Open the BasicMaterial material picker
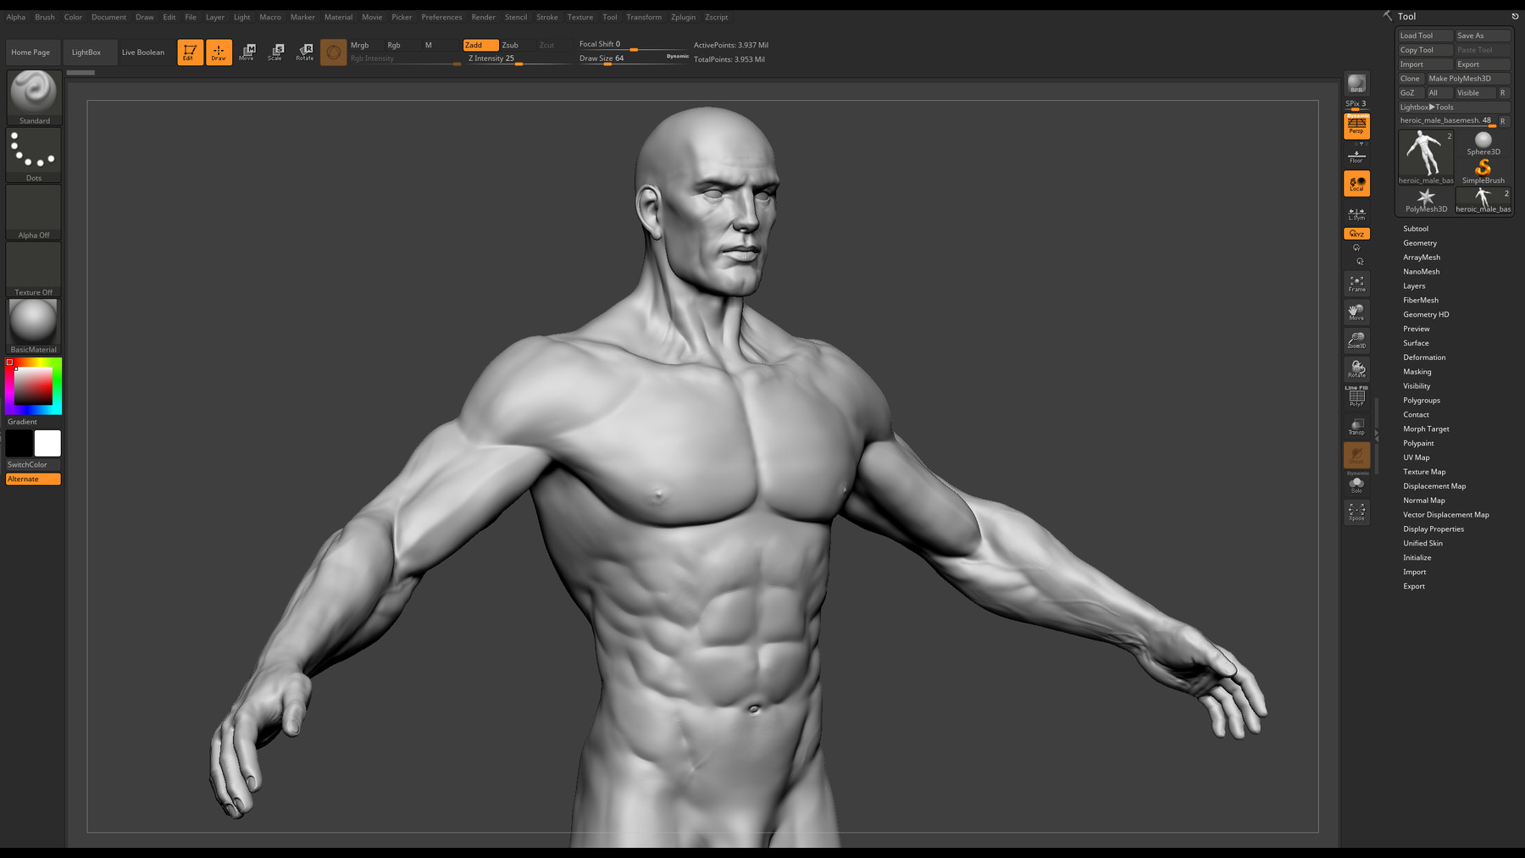Image resolution: width=1525 pixels, height=858 pixels. click(x=34, y=326)
